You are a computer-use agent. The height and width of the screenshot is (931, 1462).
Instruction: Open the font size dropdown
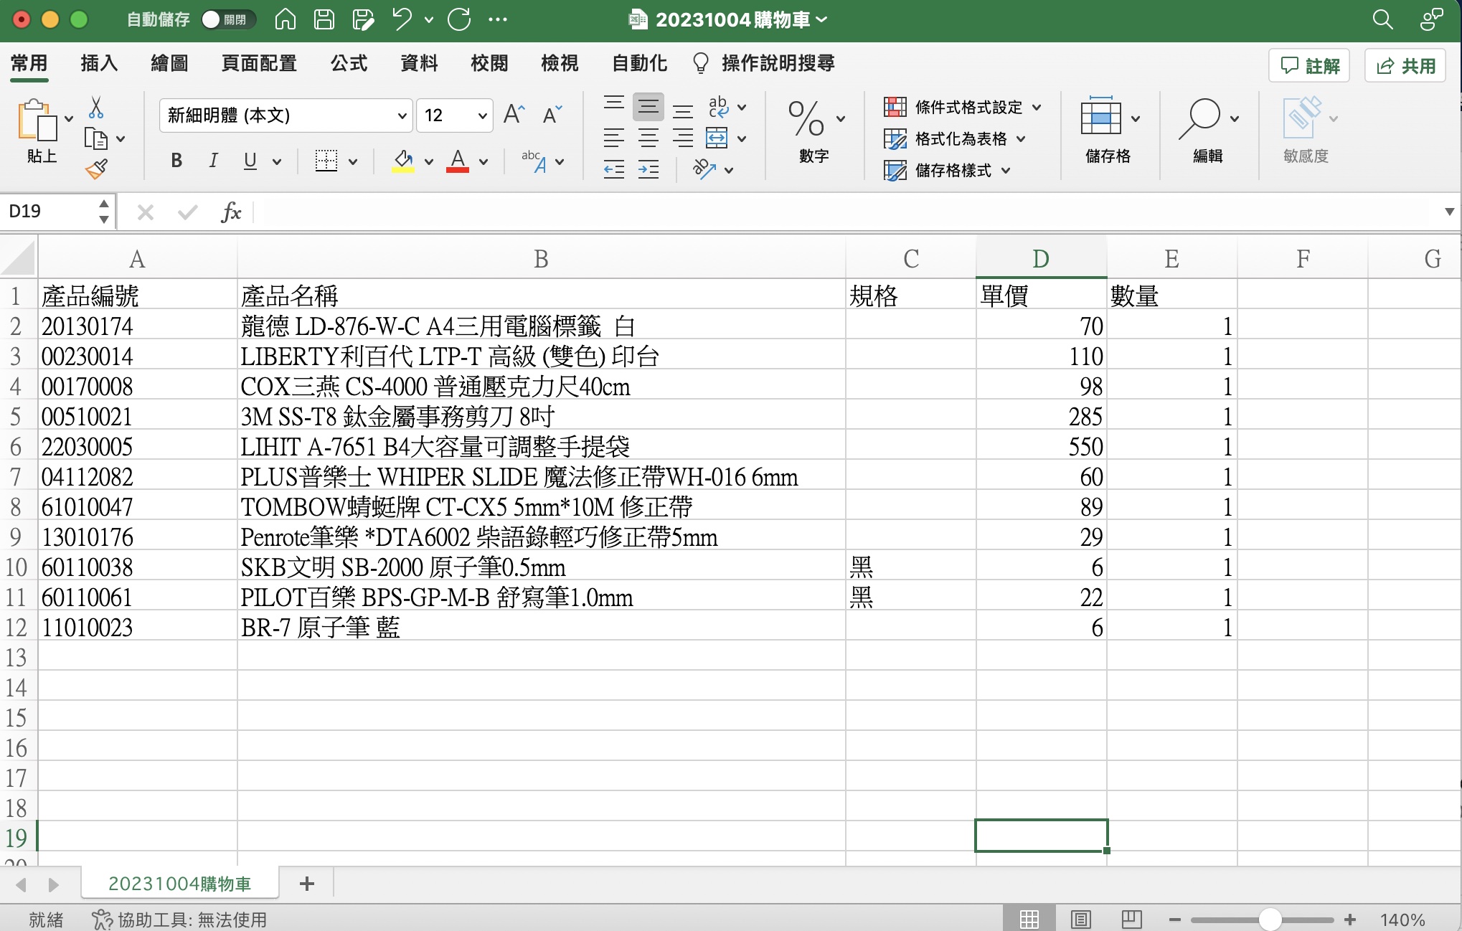point(482,115)
